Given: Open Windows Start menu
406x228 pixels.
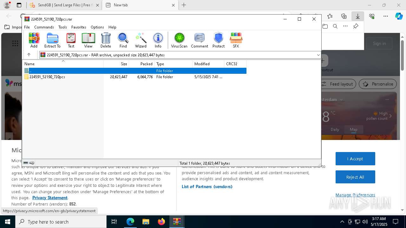Looking at the screenshot, I should point(7,222).
